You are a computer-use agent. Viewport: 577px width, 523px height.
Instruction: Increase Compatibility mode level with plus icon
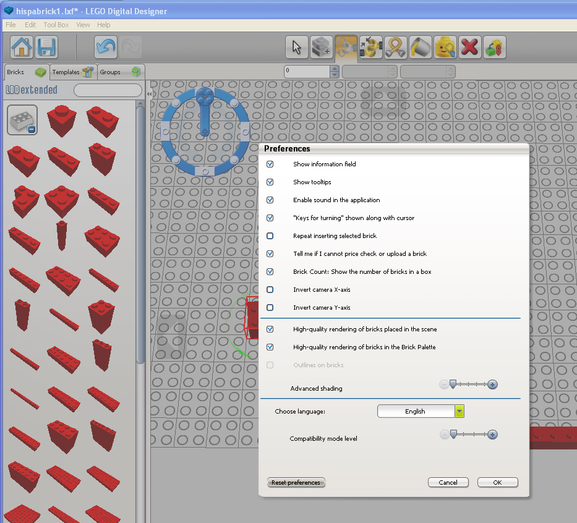(492, 435)
